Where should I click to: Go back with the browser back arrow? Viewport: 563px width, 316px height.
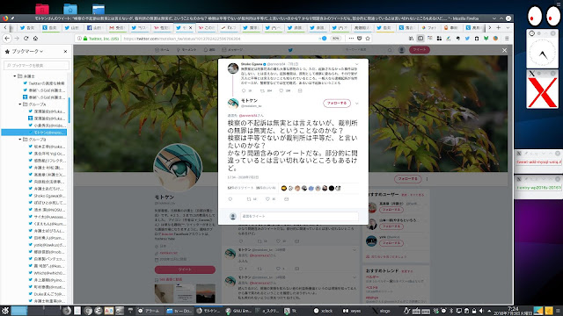click(7, 39)
